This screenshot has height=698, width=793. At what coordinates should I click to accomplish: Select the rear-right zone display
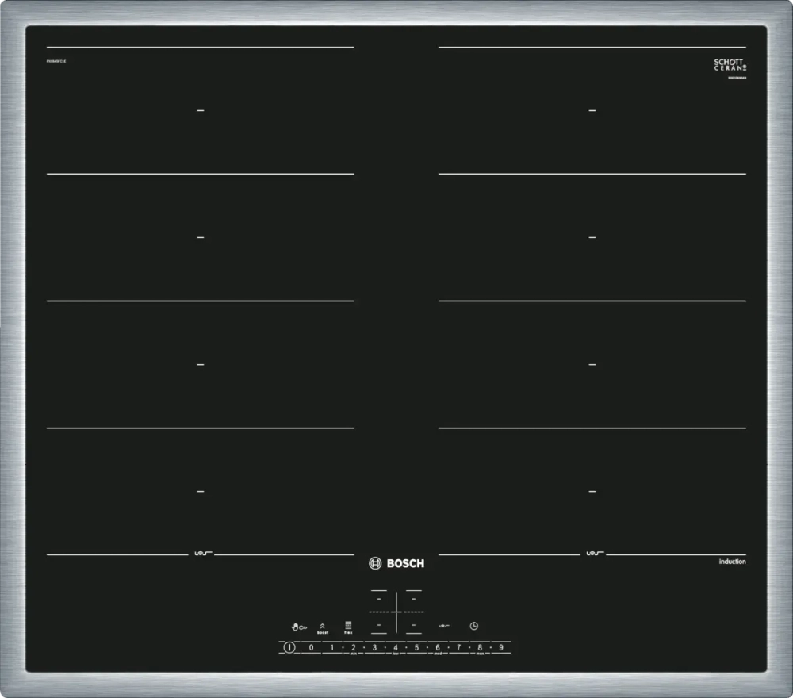coord(414,599)
